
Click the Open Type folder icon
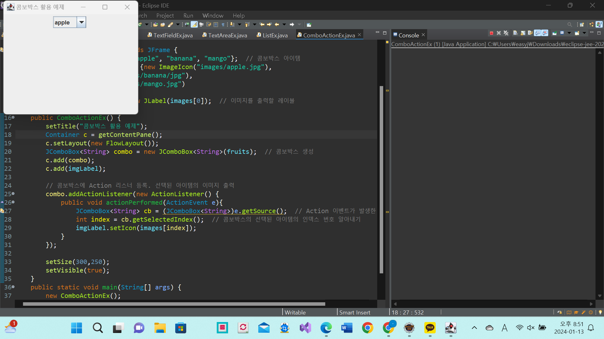[x=155, y=24]
